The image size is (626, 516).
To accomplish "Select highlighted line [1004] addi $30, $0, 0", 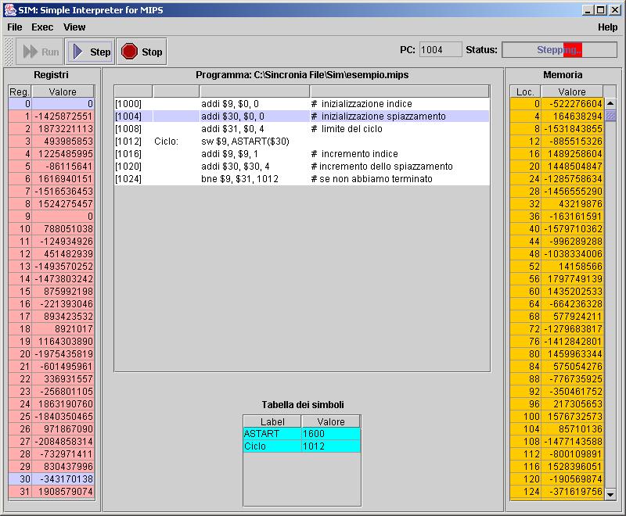I will pos(301,116).
